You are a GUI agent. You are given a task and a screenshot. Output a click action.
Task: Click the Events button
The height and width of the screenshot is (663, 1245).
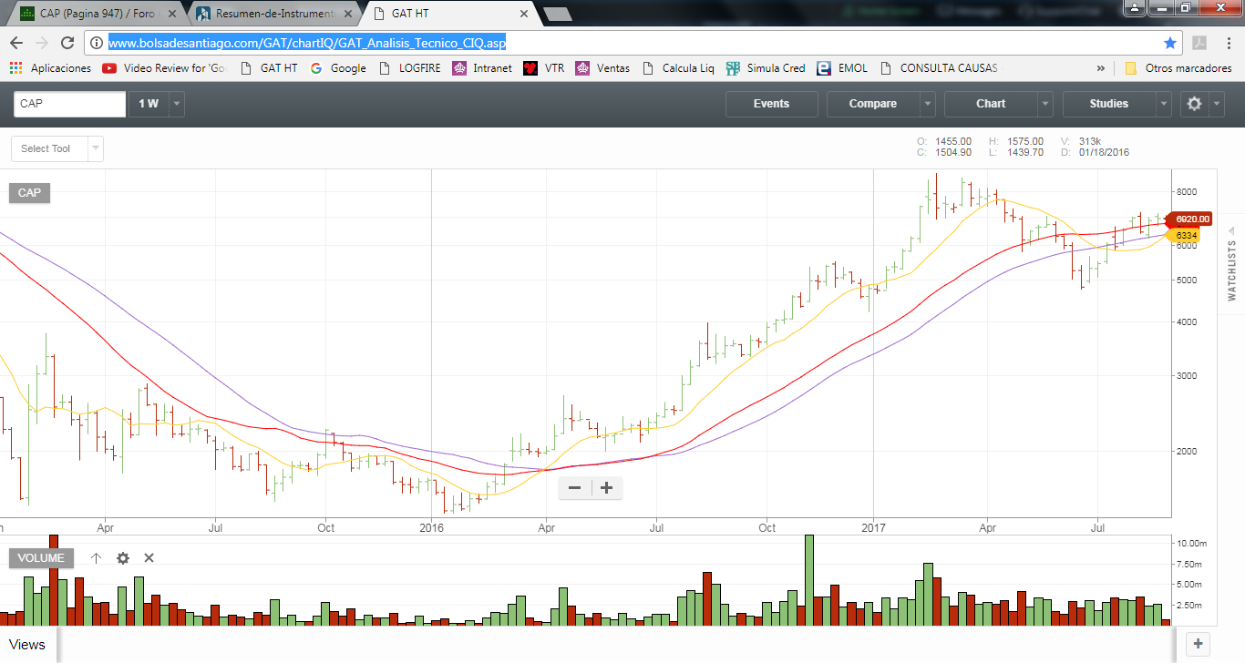click(771, 104)
